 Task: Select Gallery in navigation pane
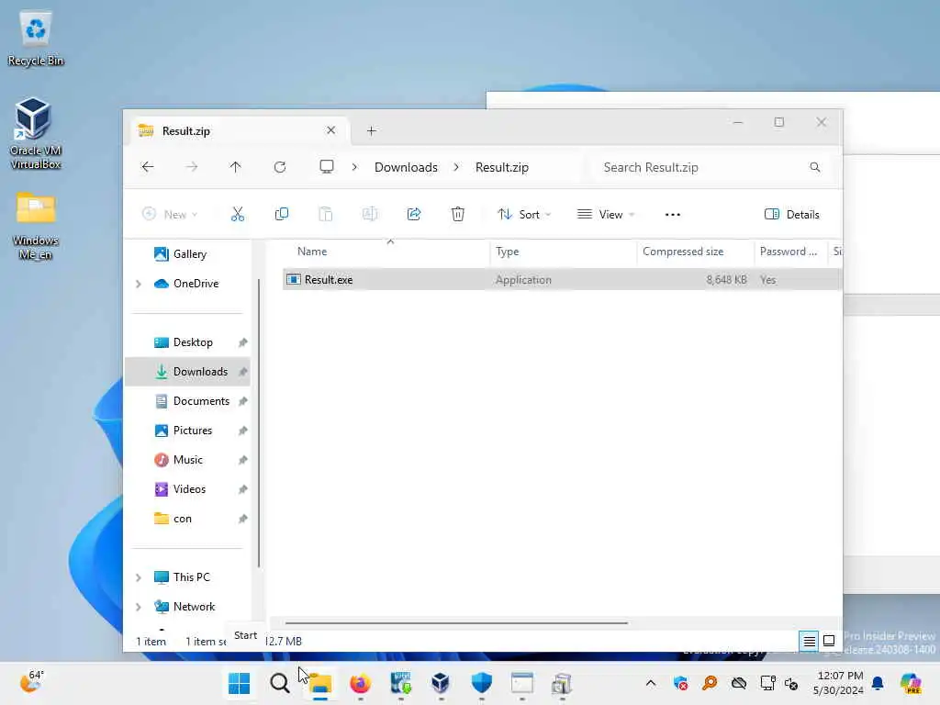(187, 254)
